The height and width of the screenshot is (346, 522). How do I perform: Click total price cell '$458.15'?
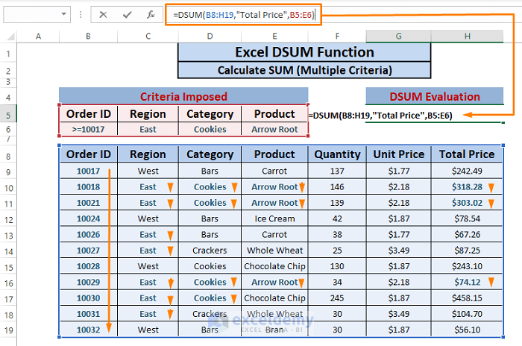tap(467, 298)
